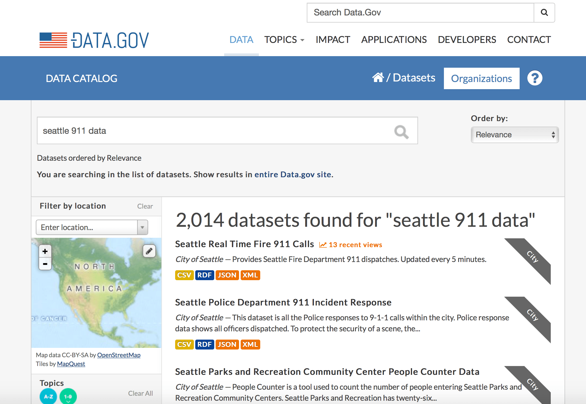Click the CSV badge for Fire 911 Calls
This screenshot has height=404, width=586.
point(184,275)
